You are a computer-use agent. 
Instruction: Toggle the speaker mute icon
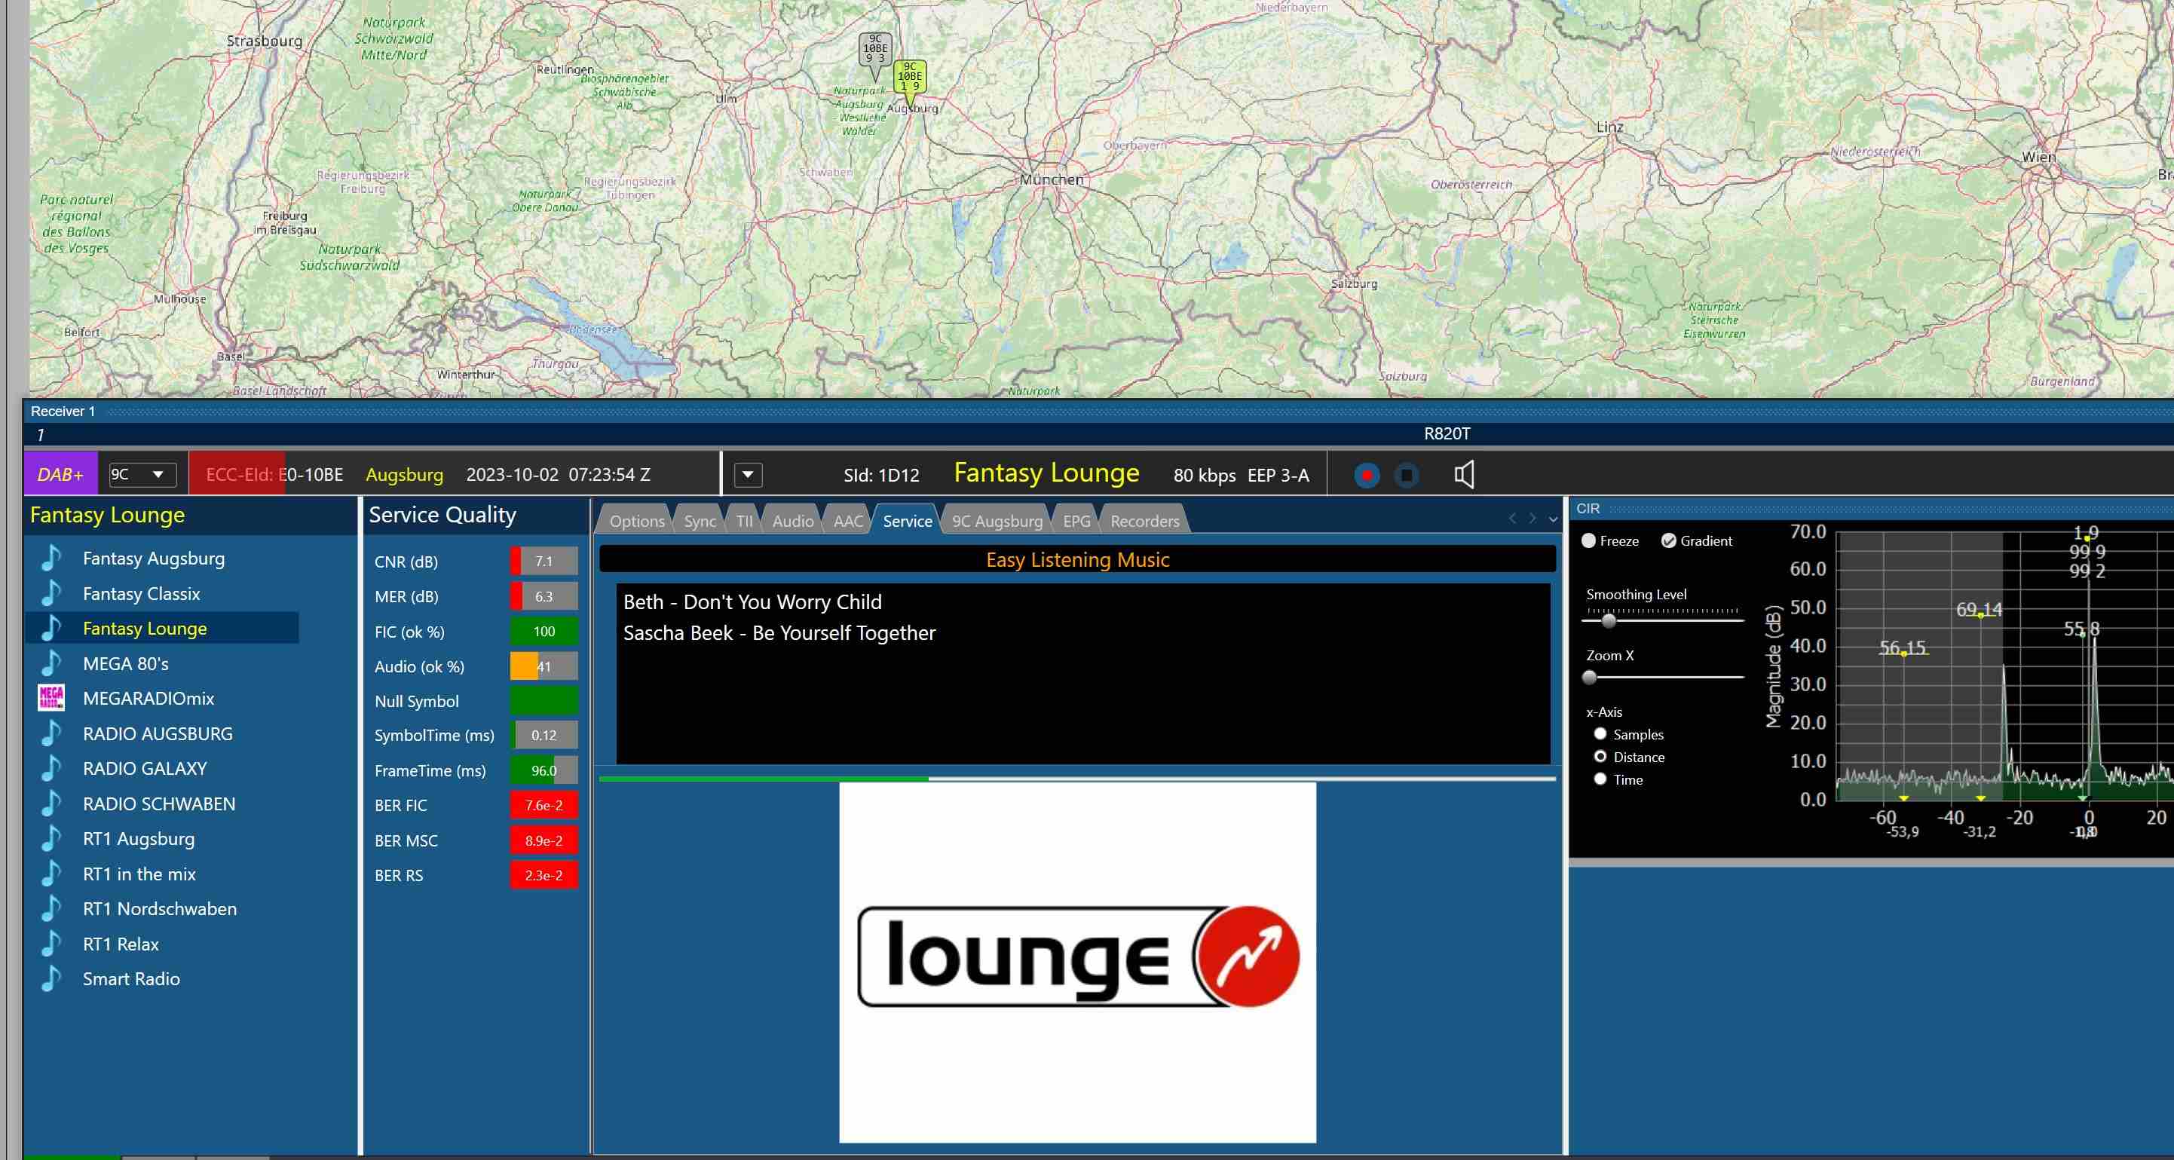[x=1464, y=475]
